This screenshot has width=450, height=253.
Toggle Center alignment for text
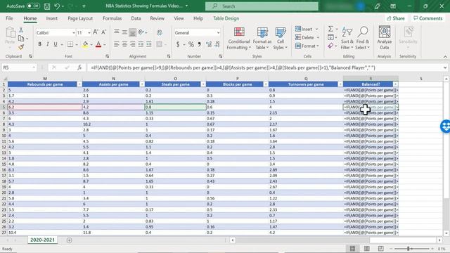click(x=124, y=44)
